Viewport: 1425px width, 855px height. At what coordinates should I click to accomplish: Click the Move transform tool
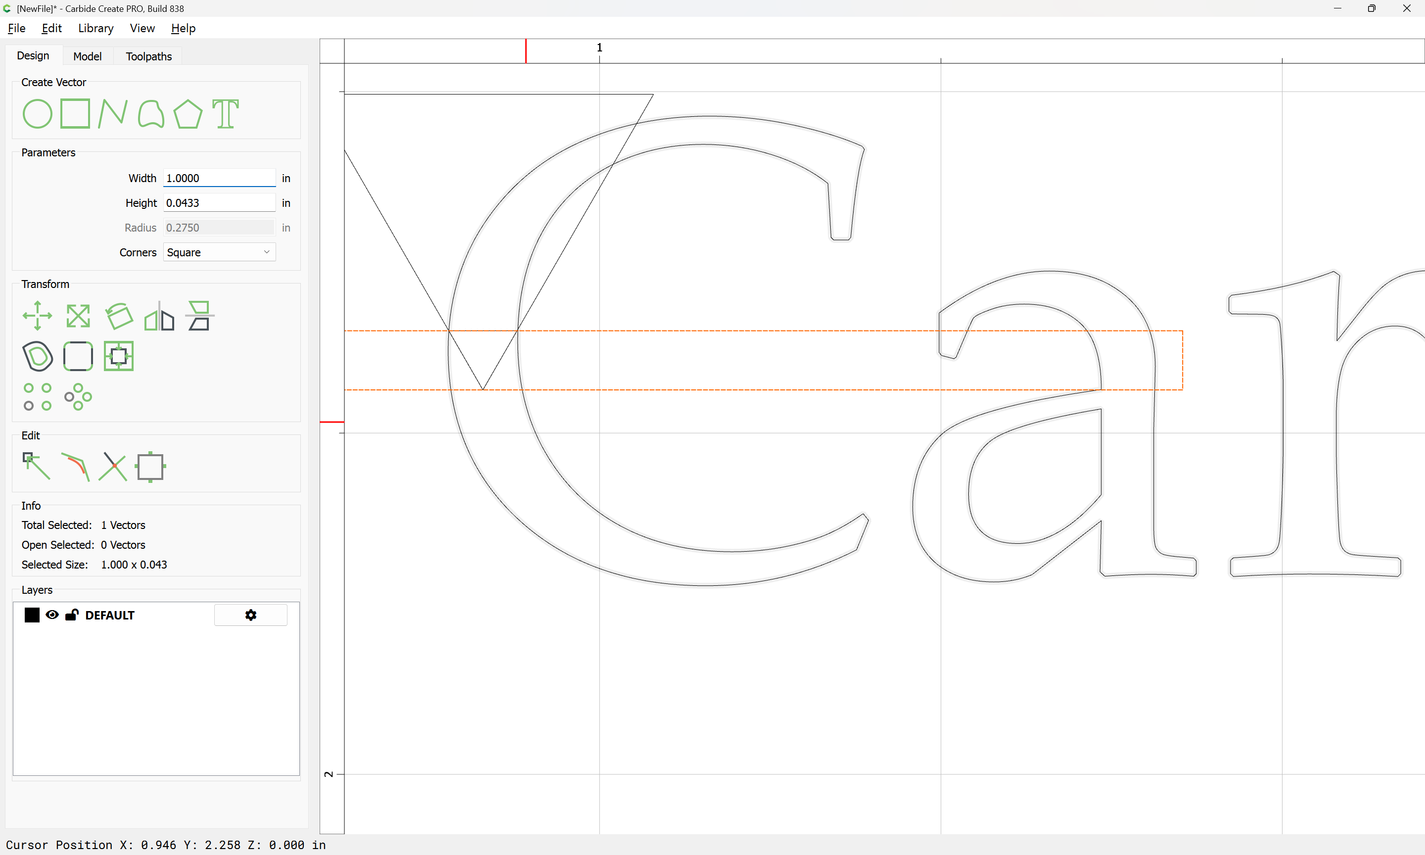point(38,316)
